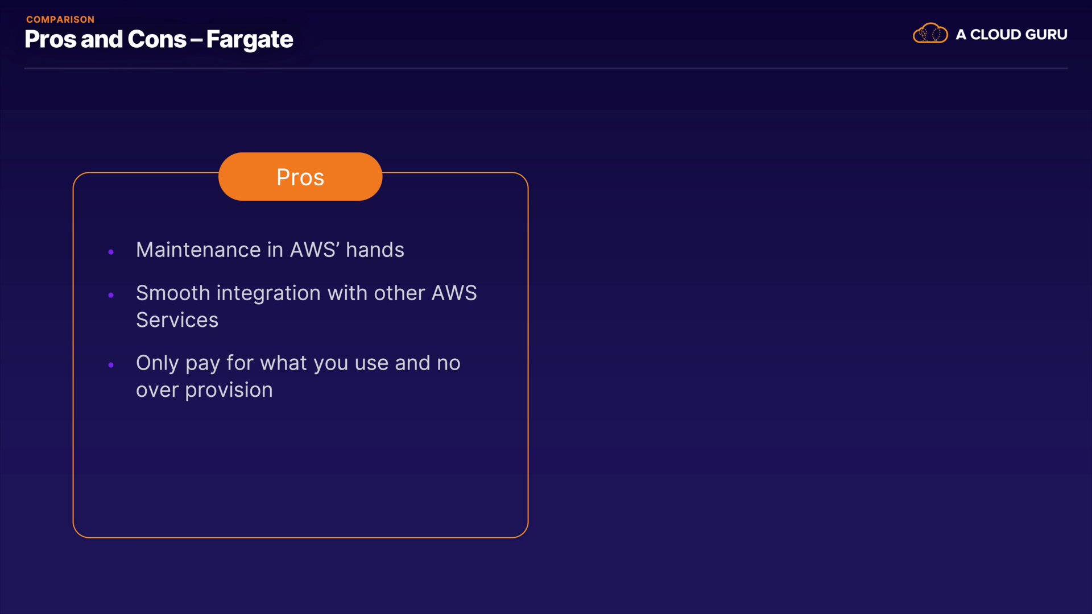The image size is (1092, 614).
Task: Click the word "Fargate" in the slide title
Action: [x=250, y=39]
